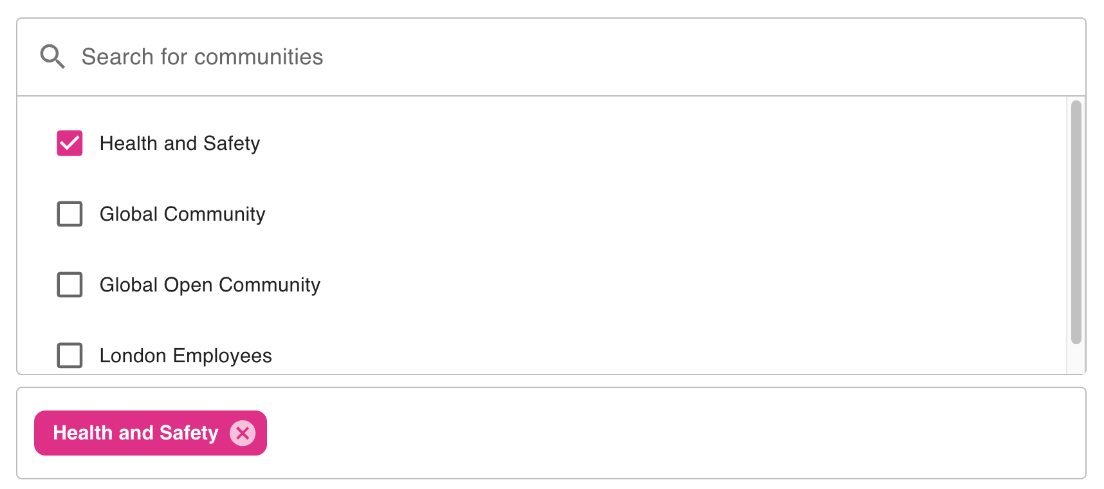The image size is (1104, 489).
Task: Select the Global Community label text
Action: coord(182,214)
